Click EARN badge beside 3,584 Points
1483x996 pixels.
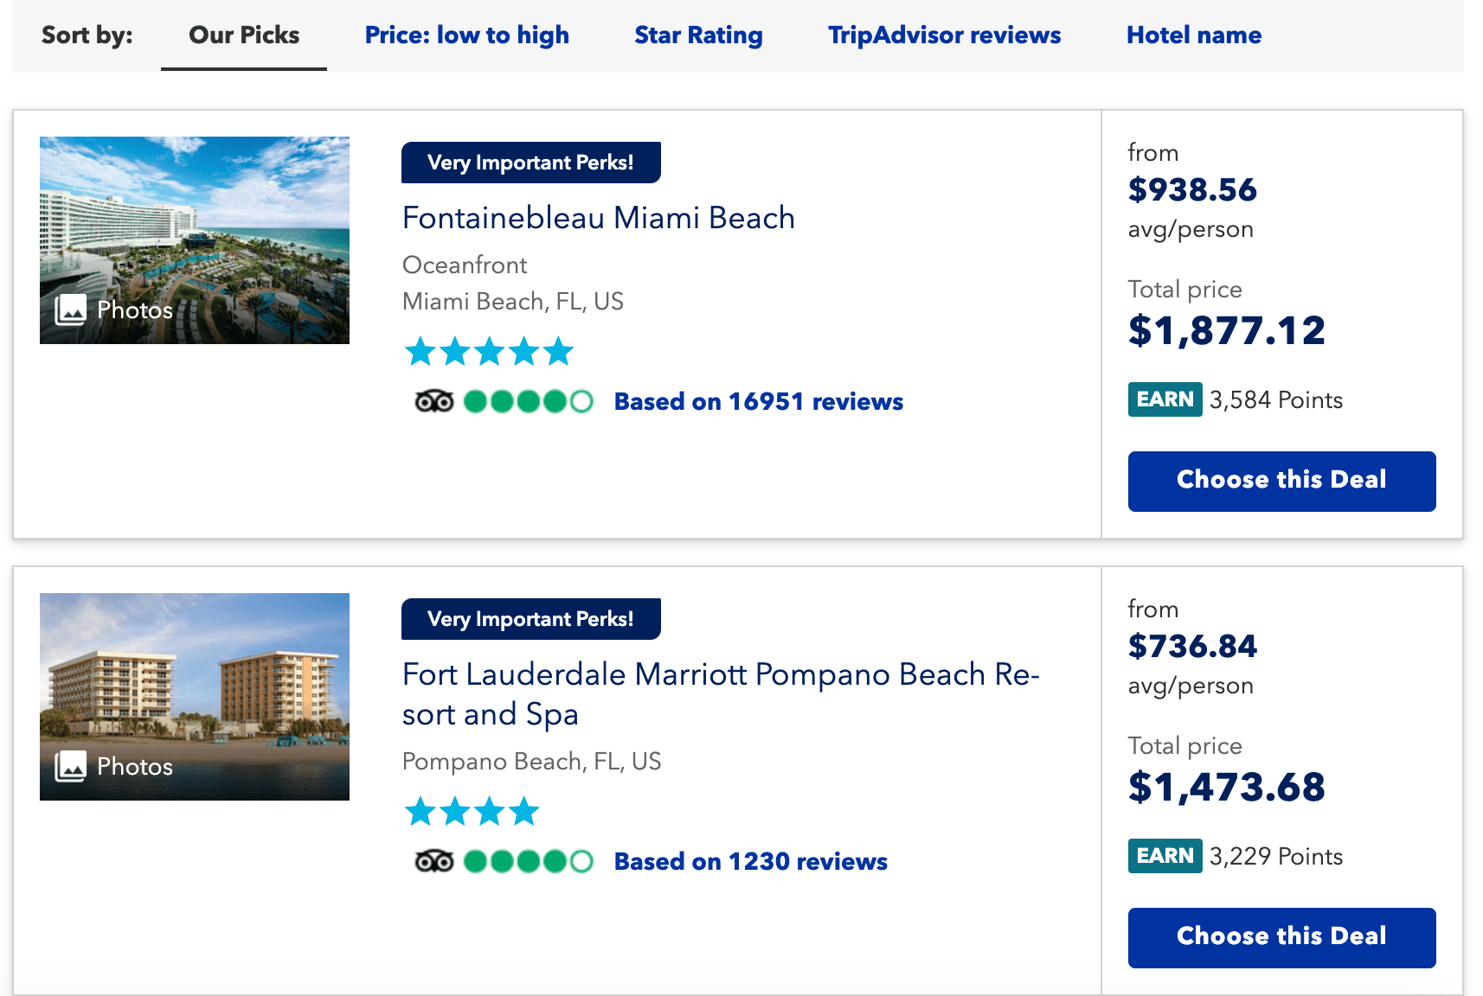coord(1164,399)
